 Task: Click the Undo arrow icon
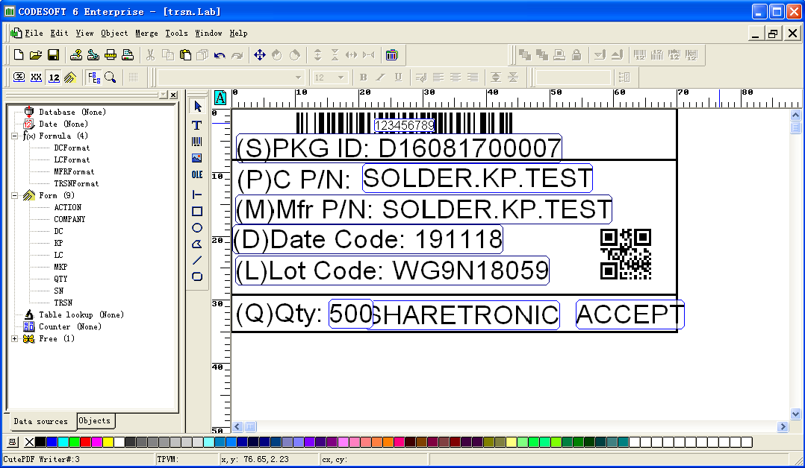point(220,55)
